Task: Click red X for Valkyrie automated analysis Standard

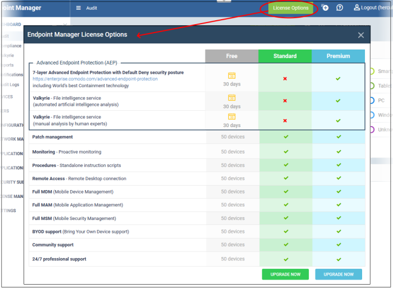Action: click(285, 101)
